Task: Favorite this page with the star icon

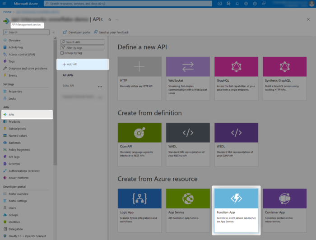Action: point(110,19)
